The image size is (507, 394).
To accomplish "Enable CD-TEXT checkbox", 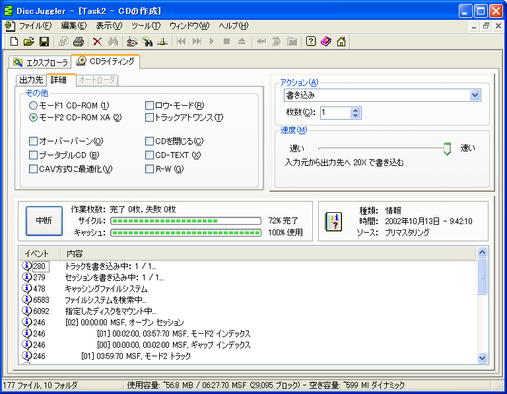I will tap(149, 155).
